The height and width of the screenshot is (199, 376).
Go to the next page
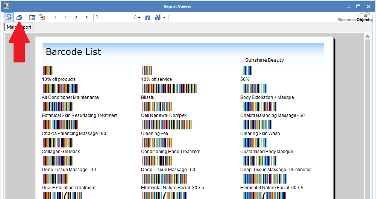point(76,17)
